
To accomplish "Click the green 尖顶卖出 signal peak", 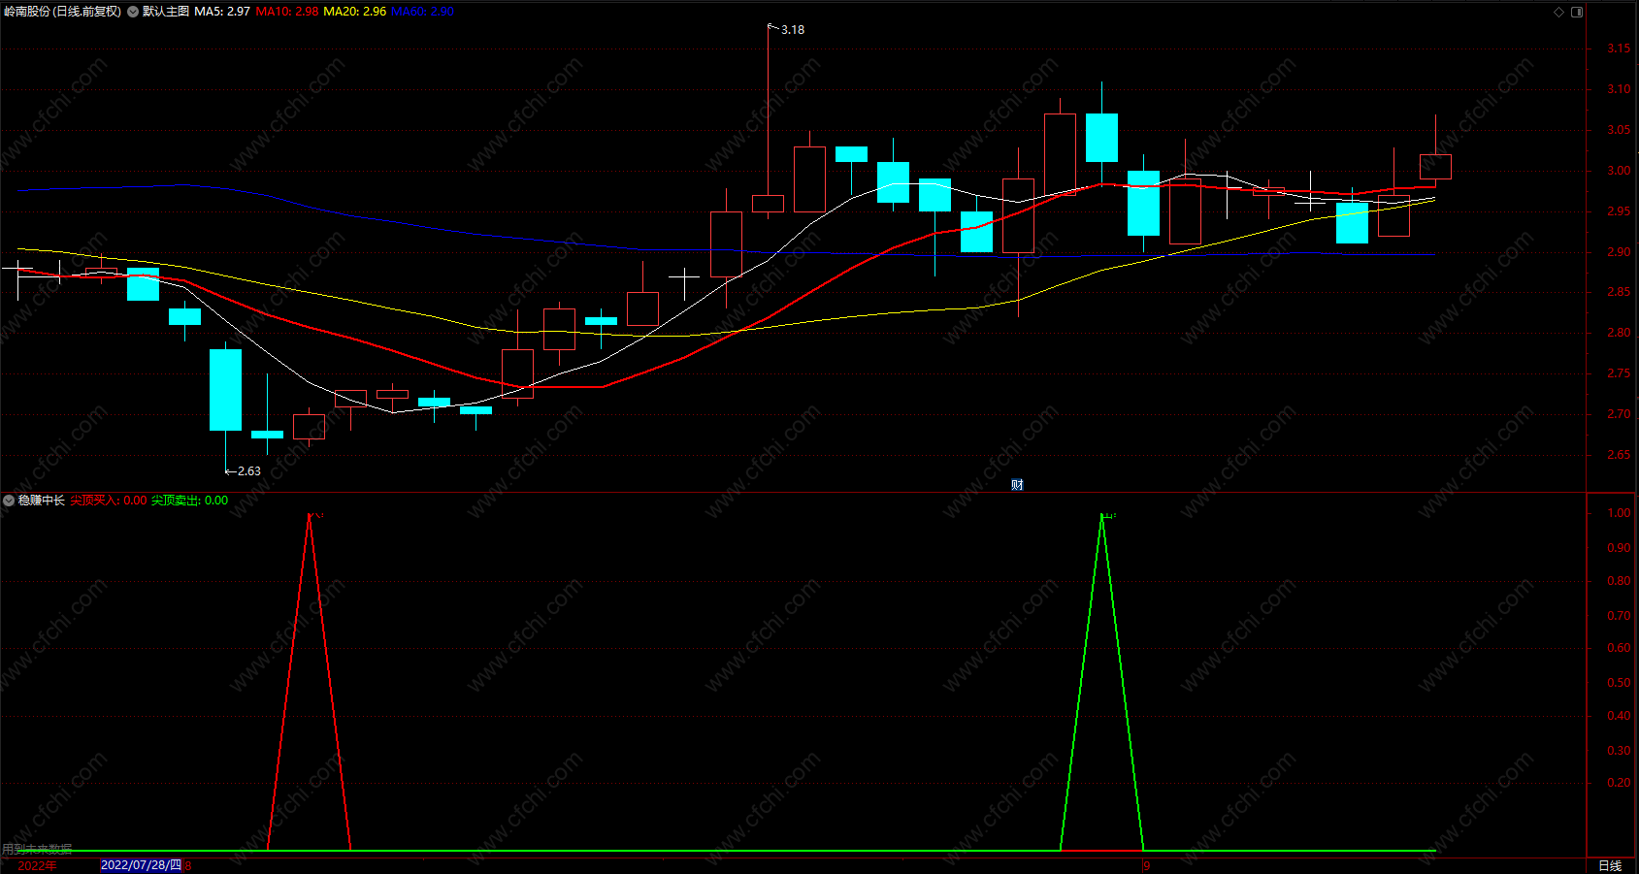I will [1102, 515].
